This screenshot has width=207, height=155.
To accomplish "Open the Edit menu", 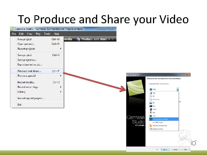I will 21,34.
